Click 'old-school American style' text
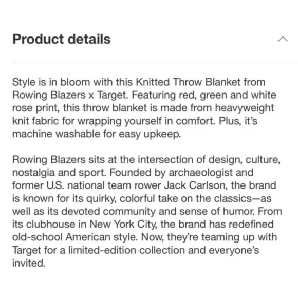The height and width of the screenshot is (298, 298). click(x=75, y=237)
